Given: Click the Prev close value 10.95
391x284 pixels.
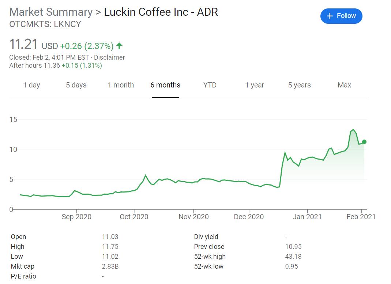Looking at the screenshot, I should (x=294, y=246).
